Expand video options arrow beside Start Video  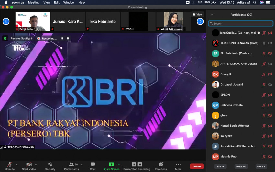36,165
